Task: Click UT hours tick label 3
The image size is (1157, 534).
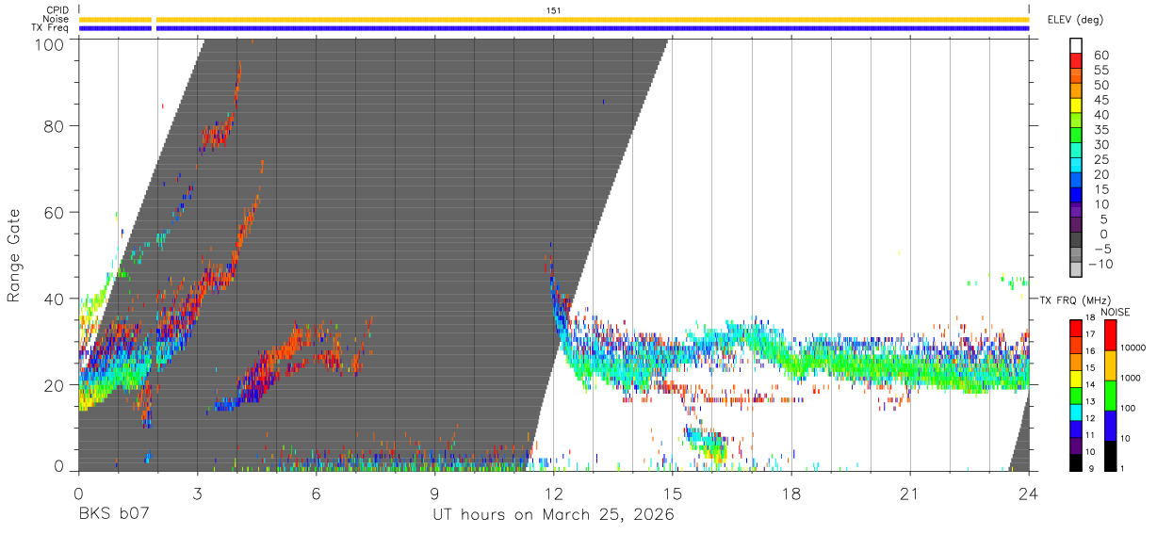Action: (197, 493)
